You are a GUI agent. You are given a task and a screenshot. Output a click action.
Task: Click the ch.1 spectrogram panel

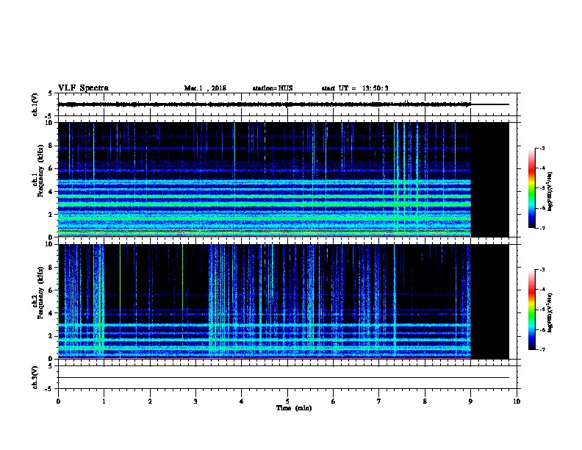pos(283,179)
